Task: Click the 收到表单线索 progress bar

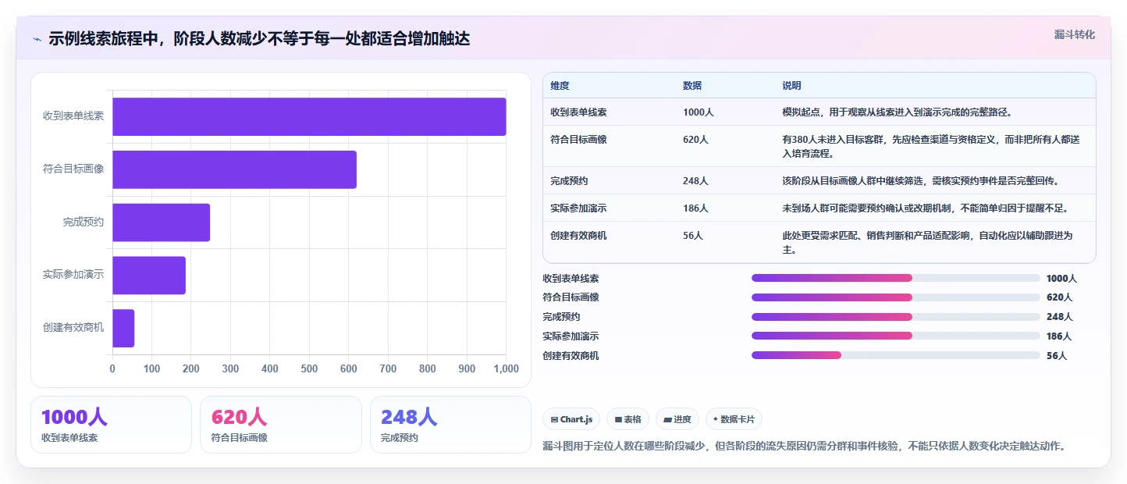Action: 896,278
